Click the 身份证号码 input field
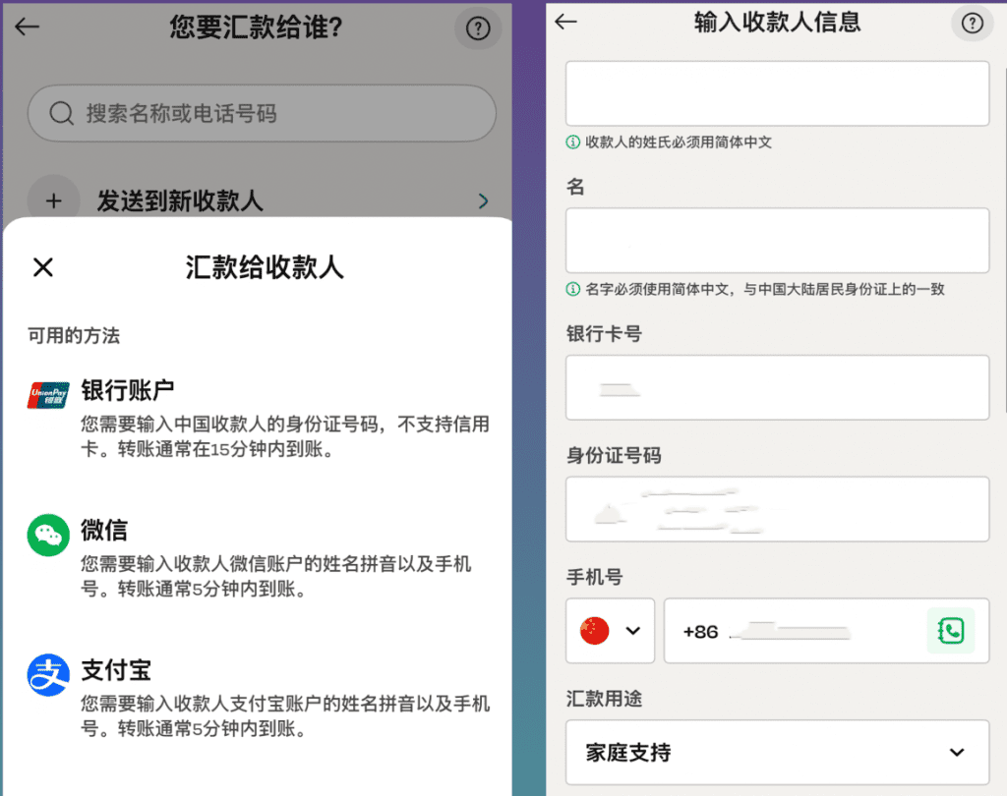 tap(777, 509)
